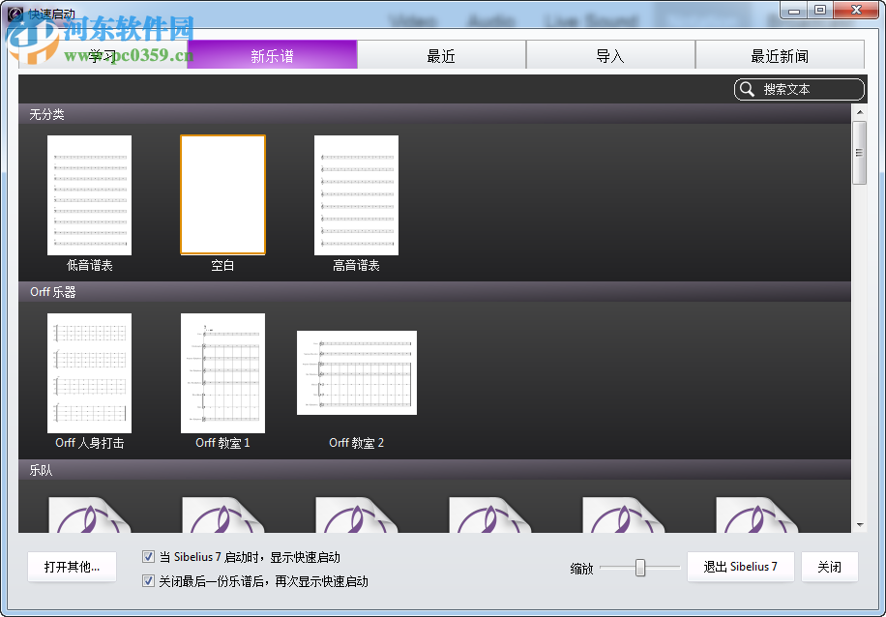Open the 高音谱表 template

pos(356,194)
